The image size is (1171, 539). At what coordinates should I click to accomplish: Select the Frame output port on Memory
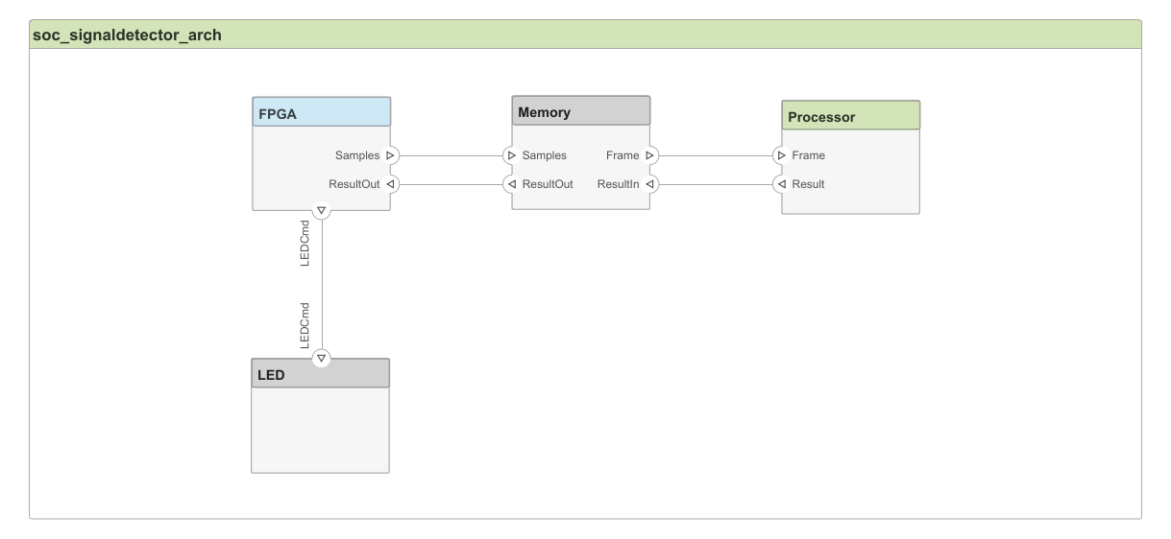point(650,153)
